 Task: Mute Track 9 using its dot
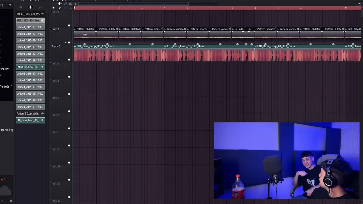pyautogui.click(x=69, y=163)
